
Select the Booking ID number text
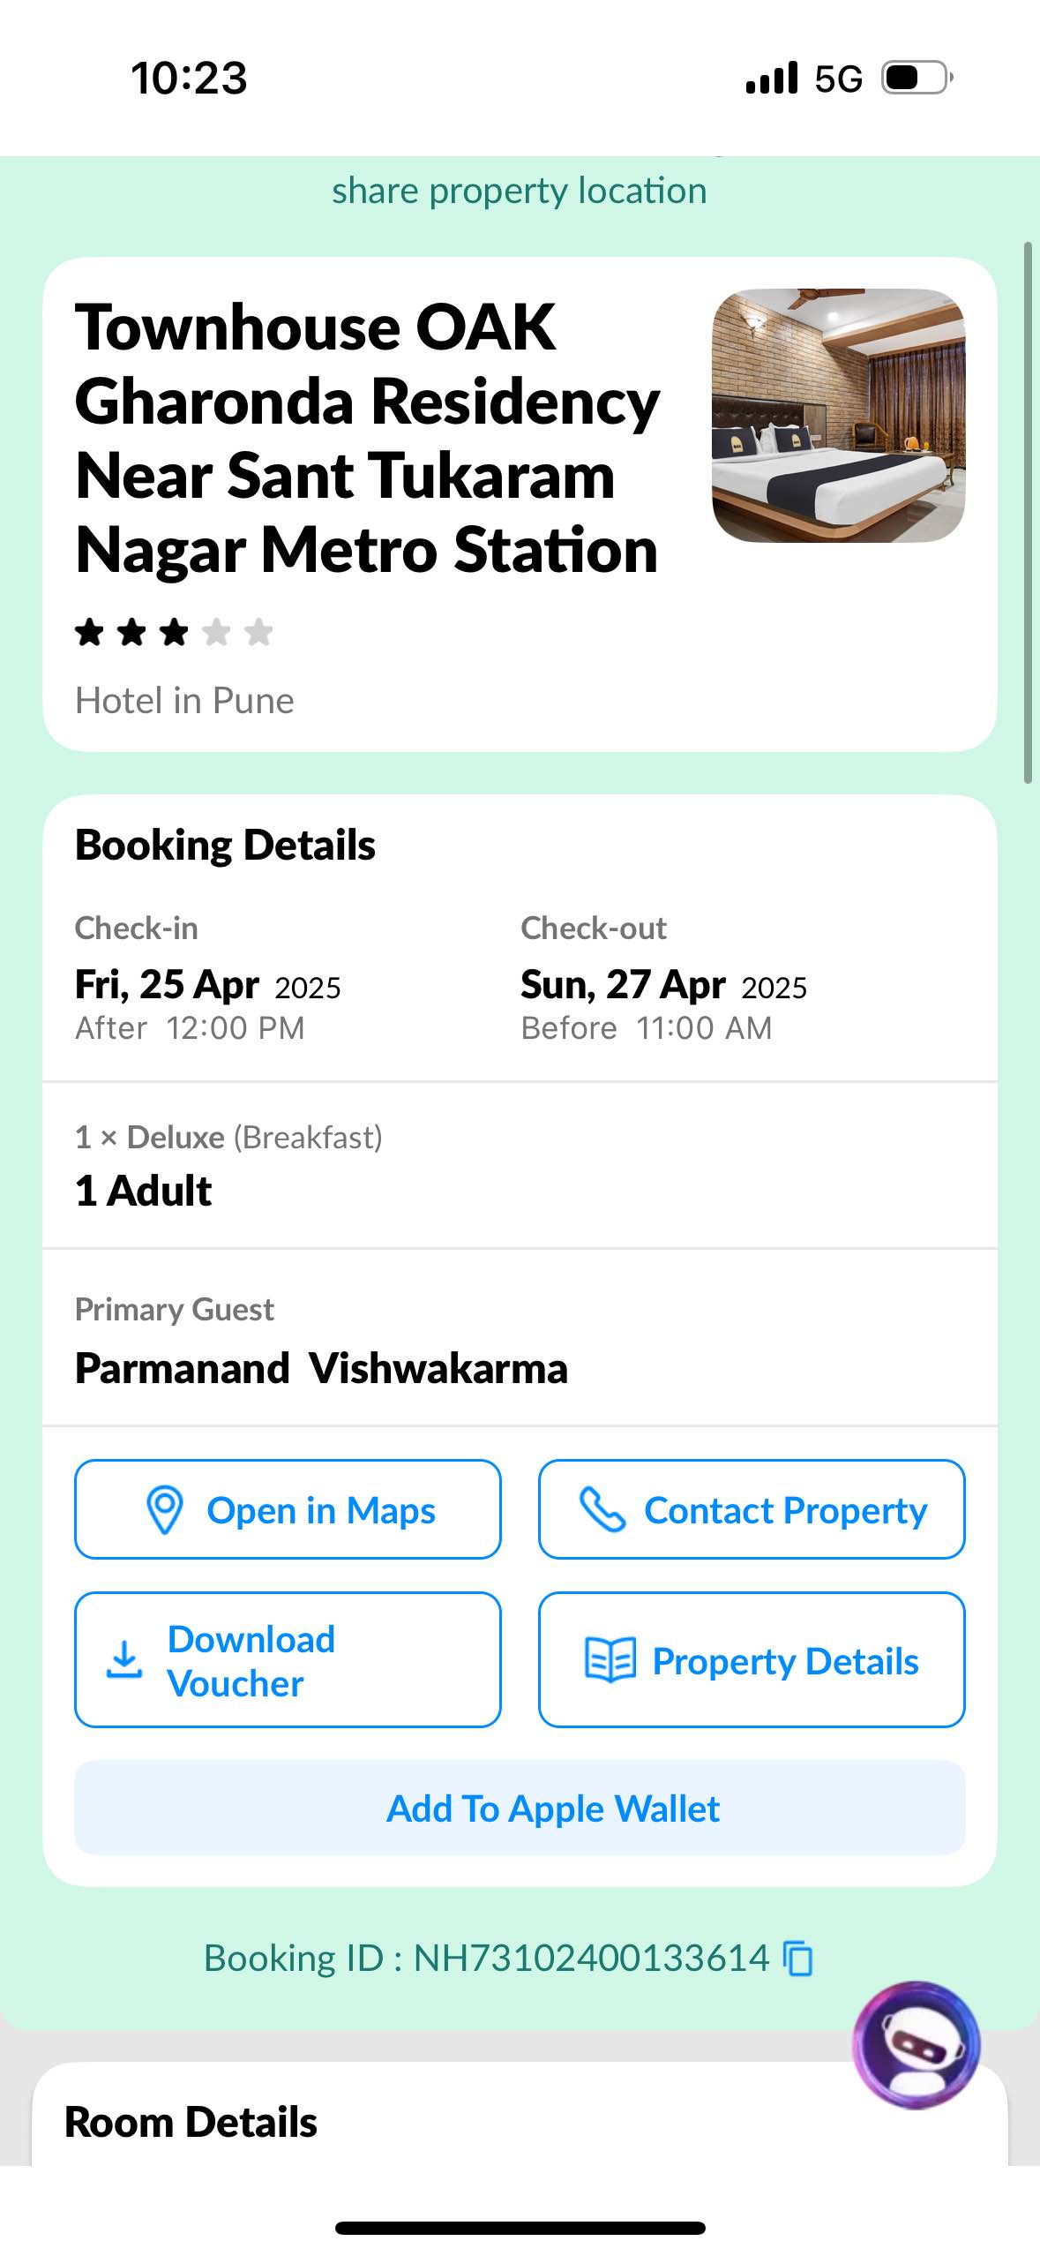coord(591,1959)
